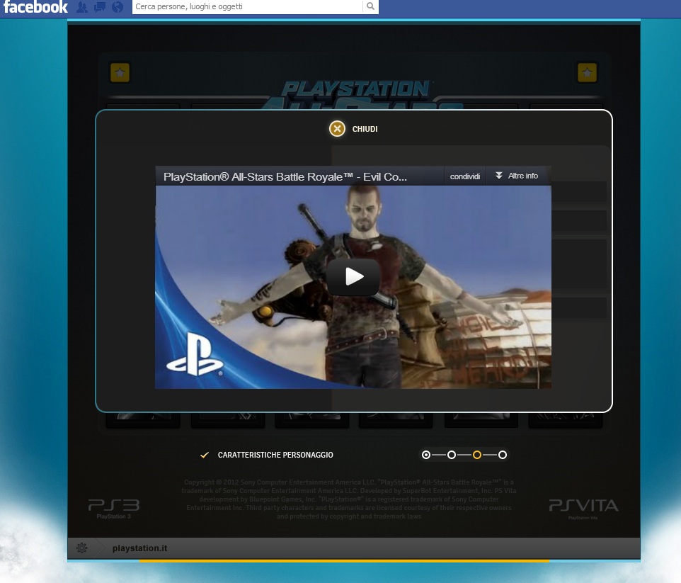Screen dimensions: 681x583
Task: Toggle Caratteristiche Personaggio checkmark
Action: (205, 455)
